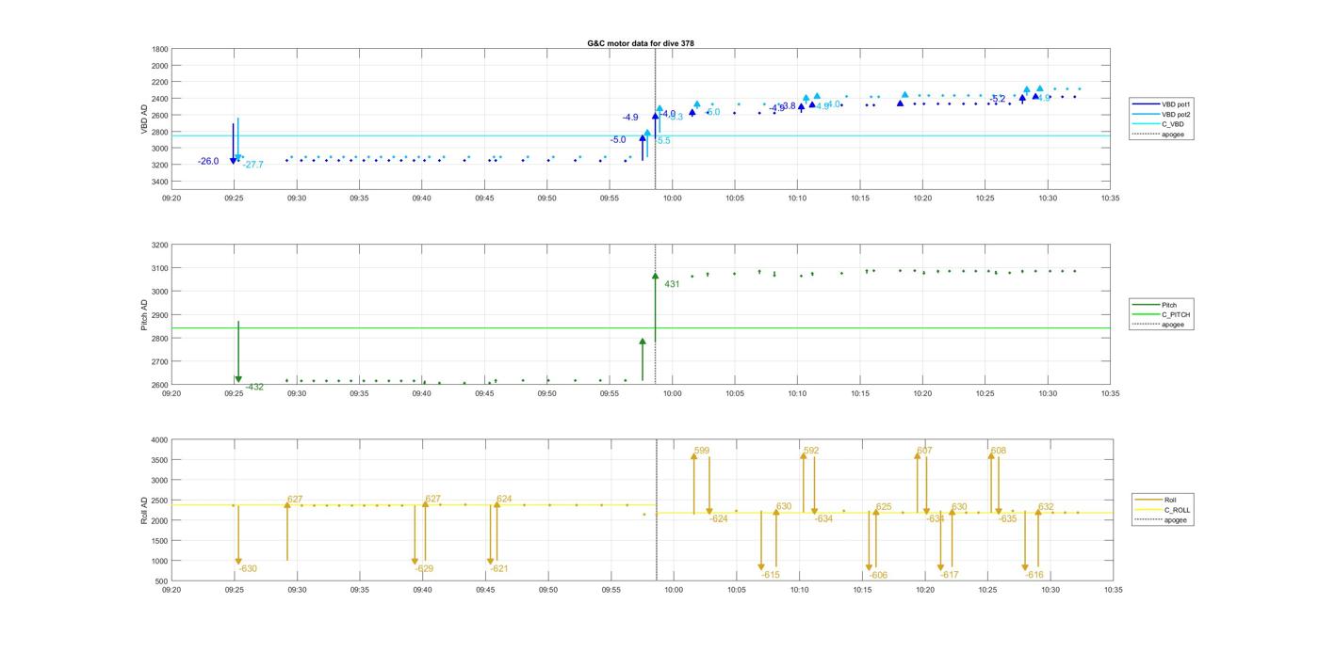
Task: Click the "VBD AD" y-axis label
Action: coord(144,119)
